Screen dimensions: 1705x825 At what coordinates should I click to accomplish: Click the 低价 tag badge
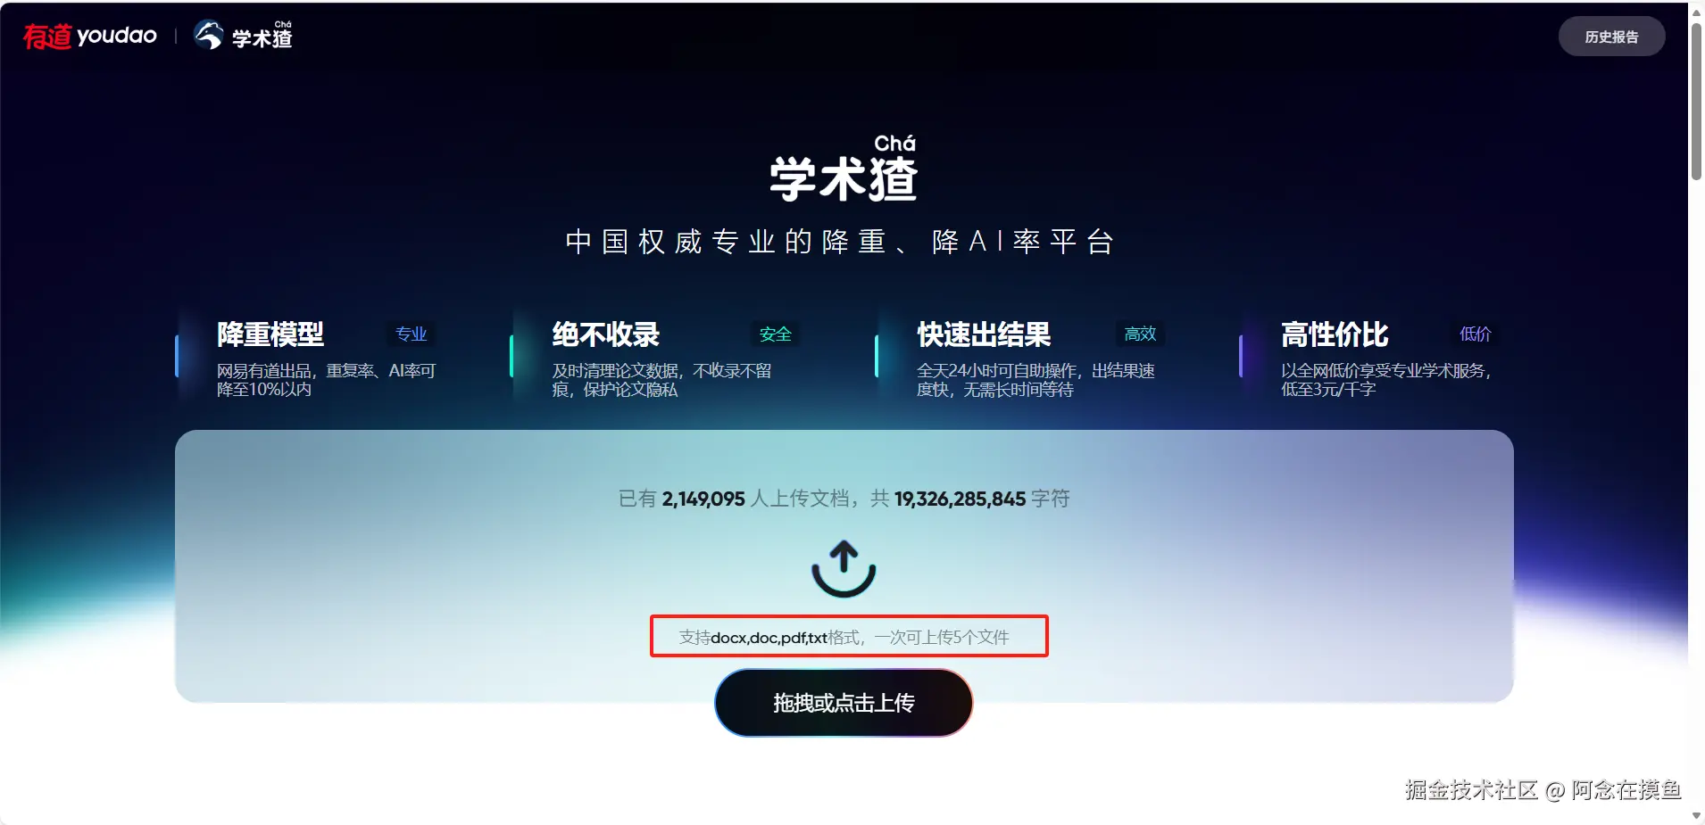[1475, 334]
